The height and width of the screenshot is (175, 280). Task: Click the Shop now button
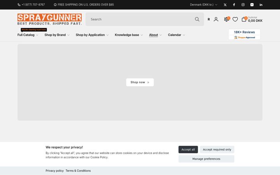[x=140, y=82]
